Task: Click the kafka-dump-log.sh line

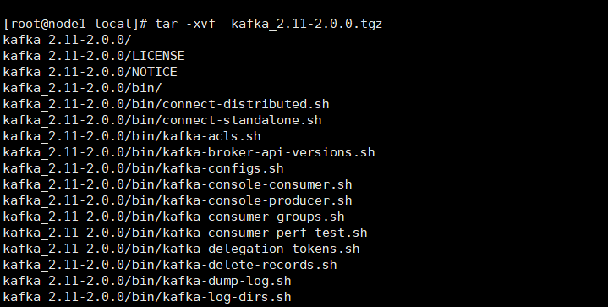Action: (147, 281)
